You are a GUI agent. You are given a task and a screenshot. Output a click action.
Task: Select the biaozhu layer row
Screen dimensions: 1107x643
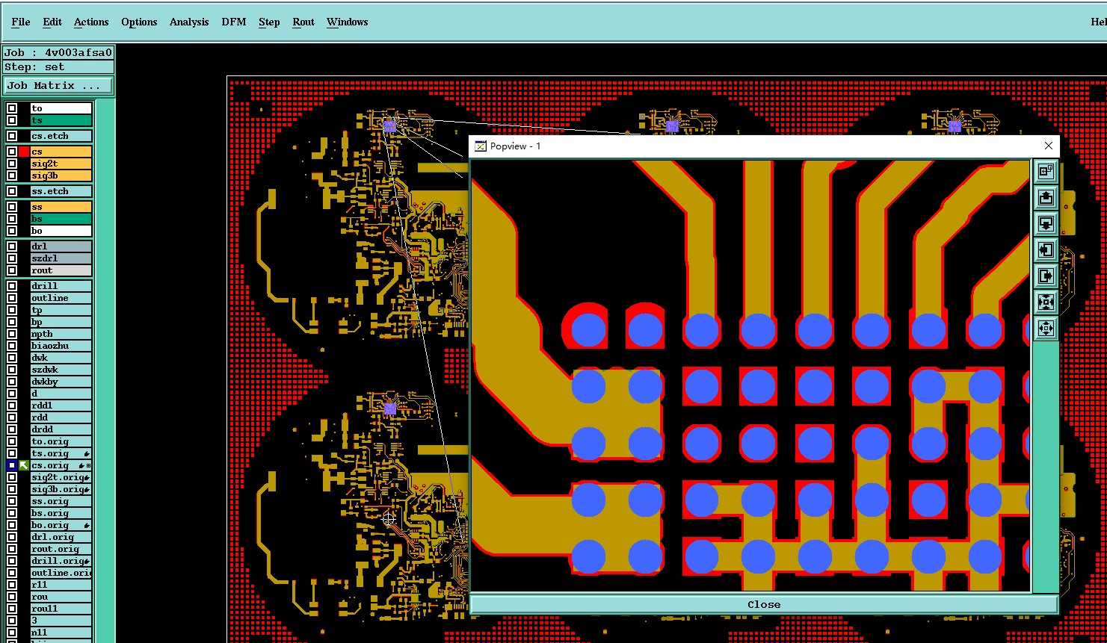click(61, 346)
